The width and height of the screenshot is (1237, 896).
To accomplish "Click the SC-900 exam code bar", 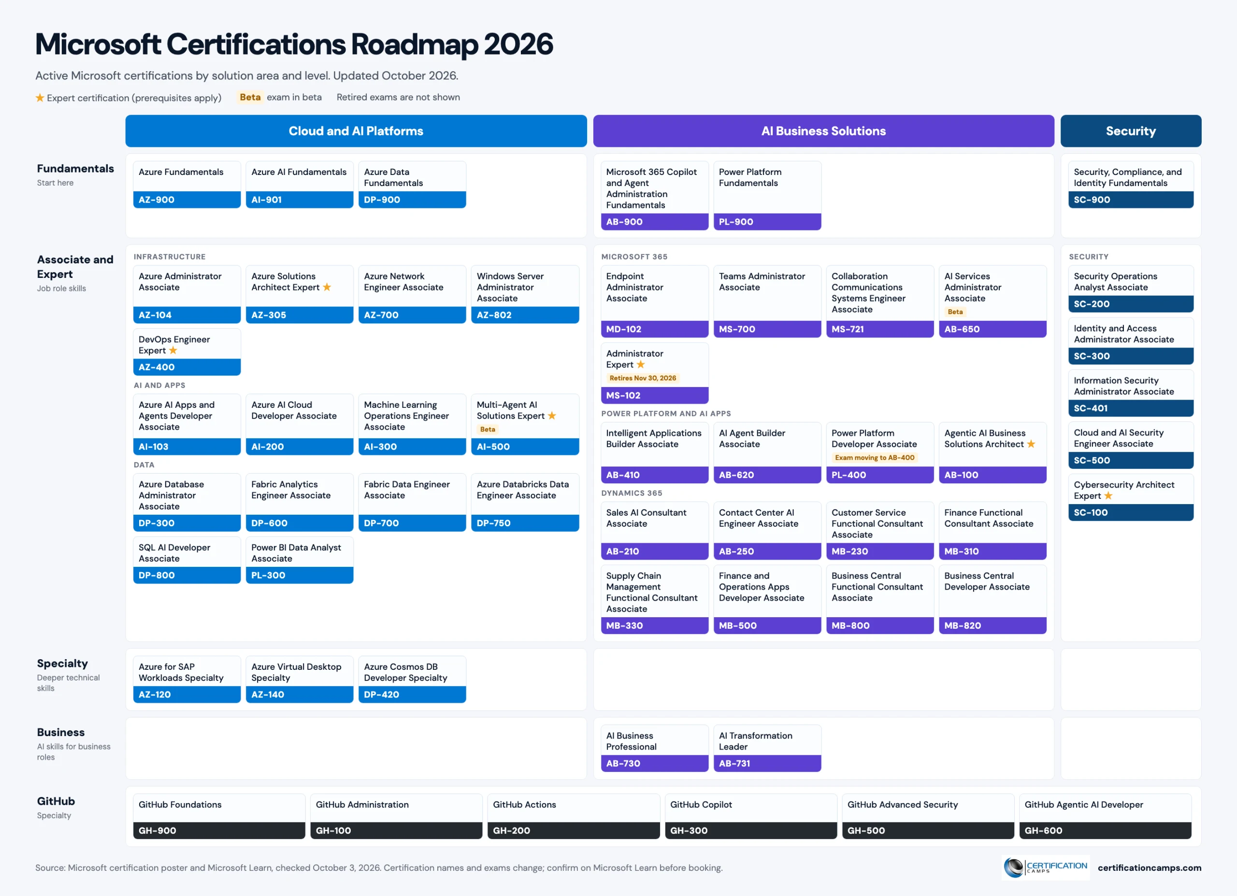I will (1131, 200).
